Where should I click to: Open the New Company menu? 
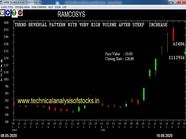pyautogui.click(x=39, y=7)
